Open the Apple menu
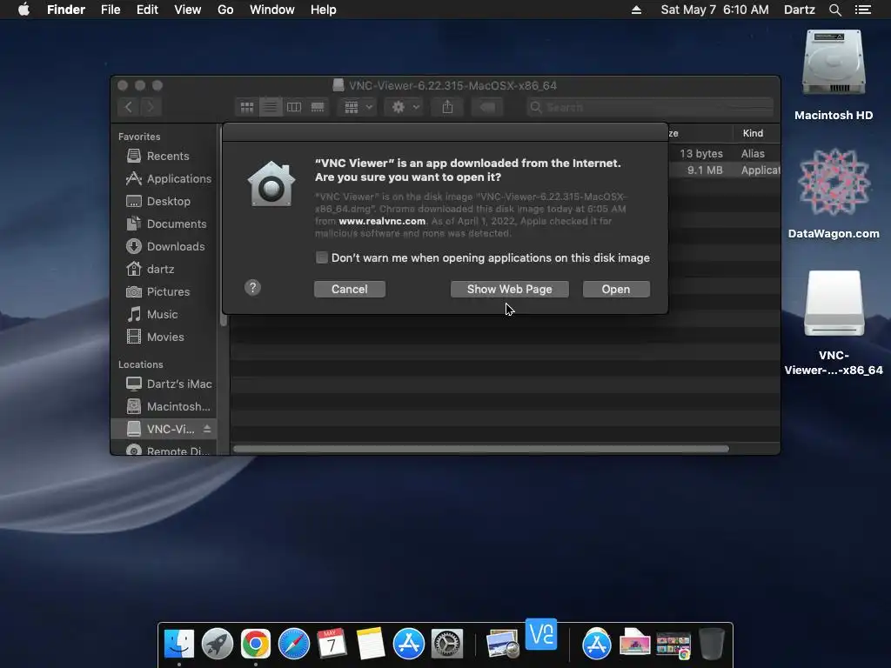The width and height of the screenshot is (891, 668). [x=23, y=10]
